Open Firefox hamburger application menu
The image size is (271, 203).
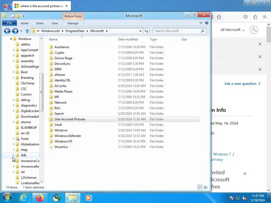coord(265,17)
